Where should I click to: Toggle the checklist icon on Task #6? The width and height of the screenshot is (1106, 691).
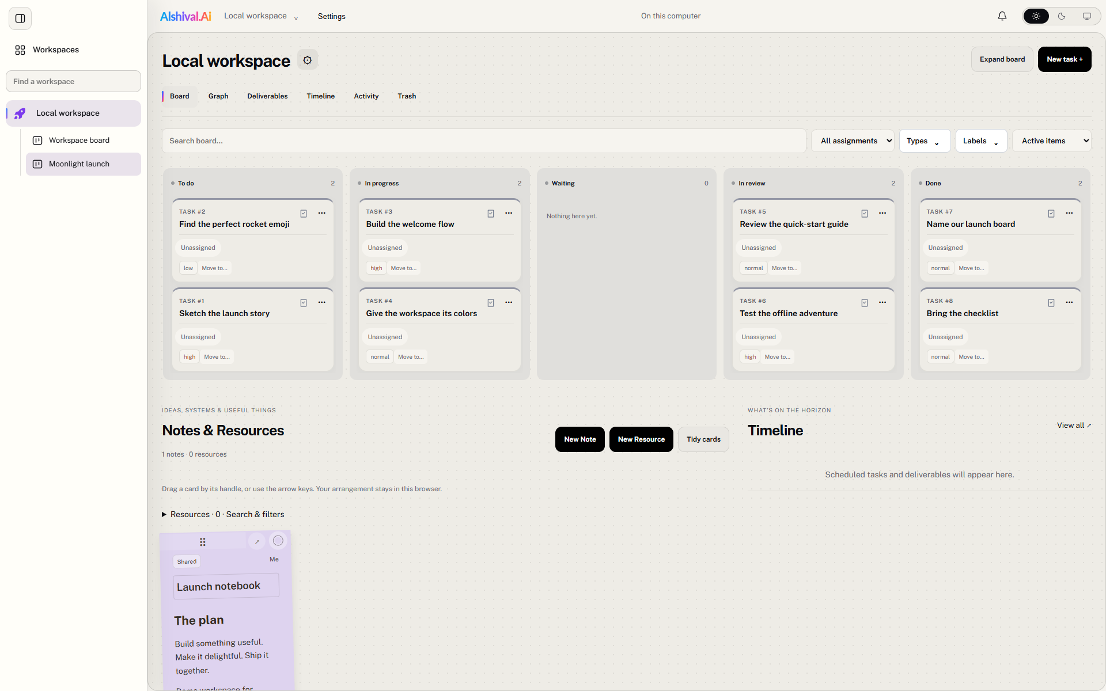click(865, 303)
